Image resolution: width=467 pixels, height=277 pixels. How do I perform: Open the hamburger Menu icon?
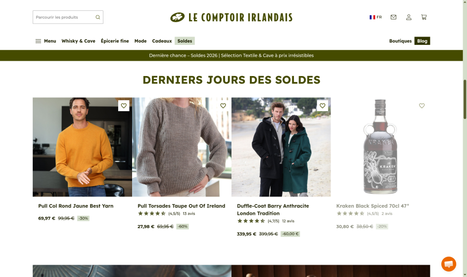pos(39,41)
